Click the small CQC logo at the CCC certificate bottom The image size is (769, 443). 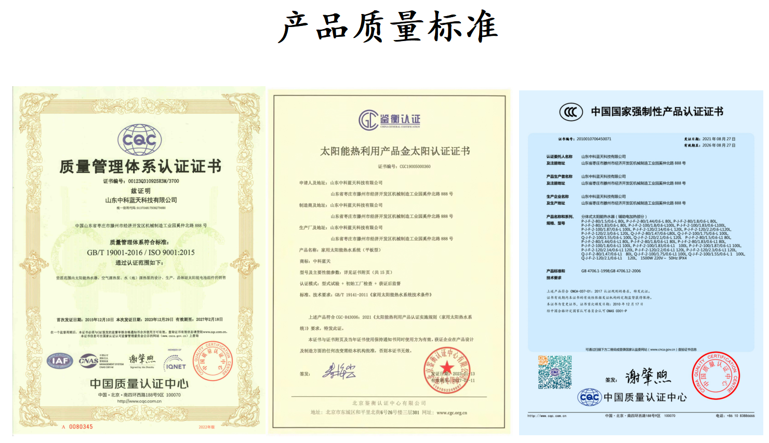tap(589, 397)
